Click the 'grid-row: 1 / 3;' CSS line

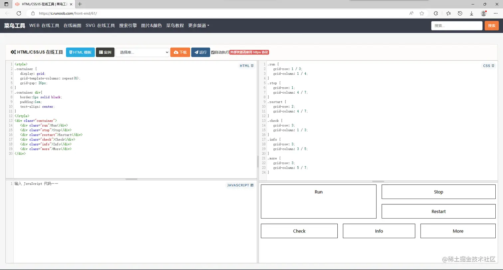click(x=288, y=69)
